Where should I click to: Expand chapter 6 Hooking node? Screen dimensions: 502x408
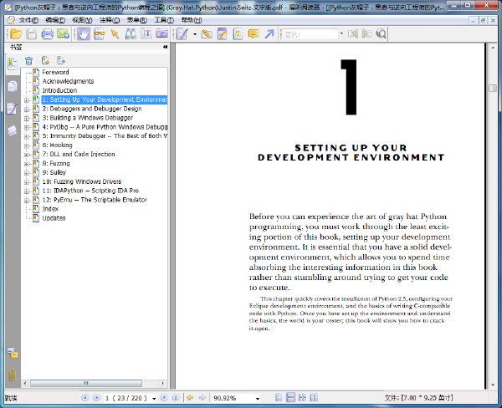pos(27,145)
